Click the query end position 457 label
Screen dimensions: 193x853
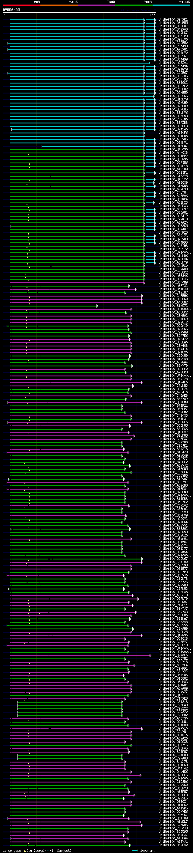[152, 15]
